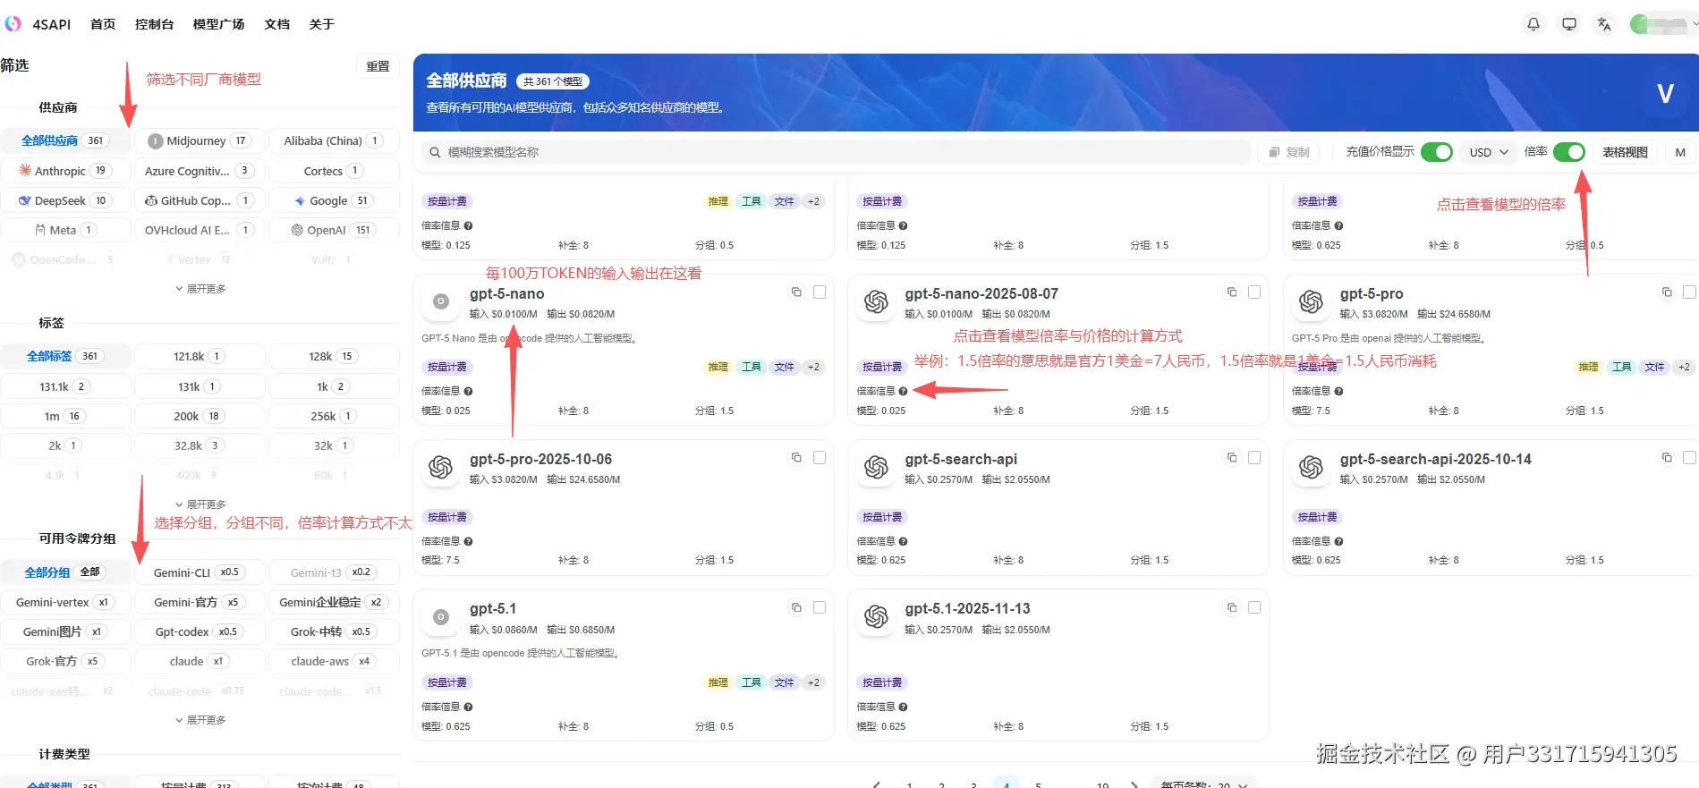The width and height of the screenshot is (1699, 788).
Task: Filter by Anthropic vendor
Action: (65, 171)
